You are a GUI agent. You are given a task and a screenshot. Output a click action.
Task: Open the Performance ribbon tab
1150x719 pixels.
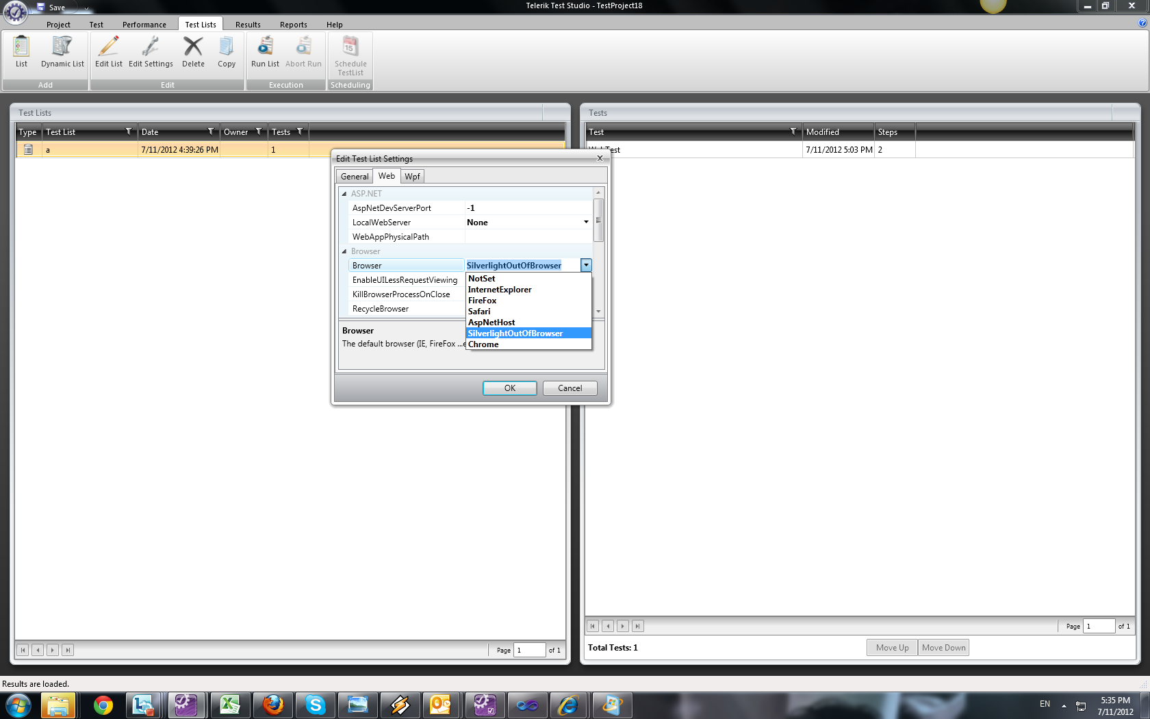[x=144, y=25]
